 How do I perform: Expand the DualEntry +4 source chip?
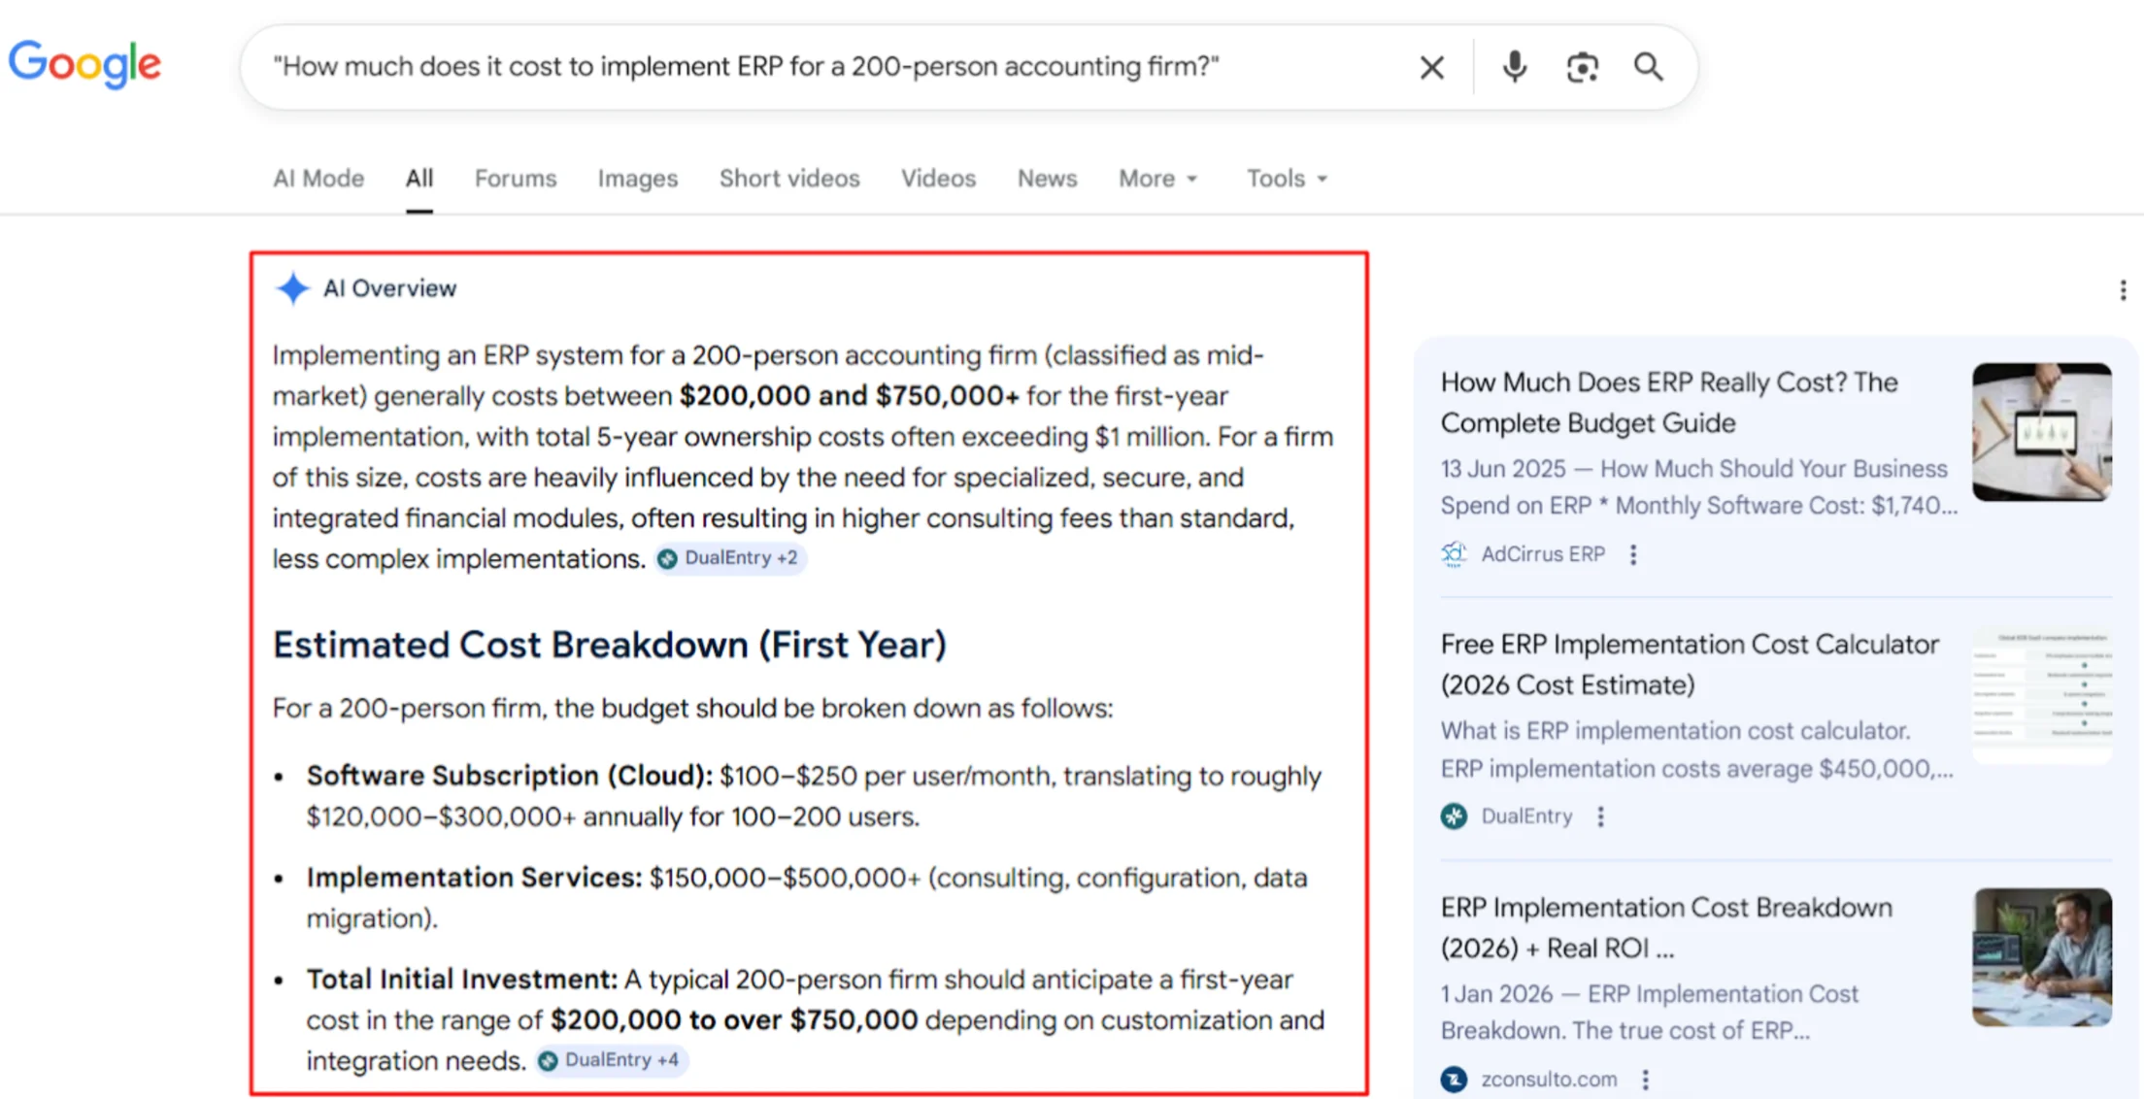[612, 1060]
